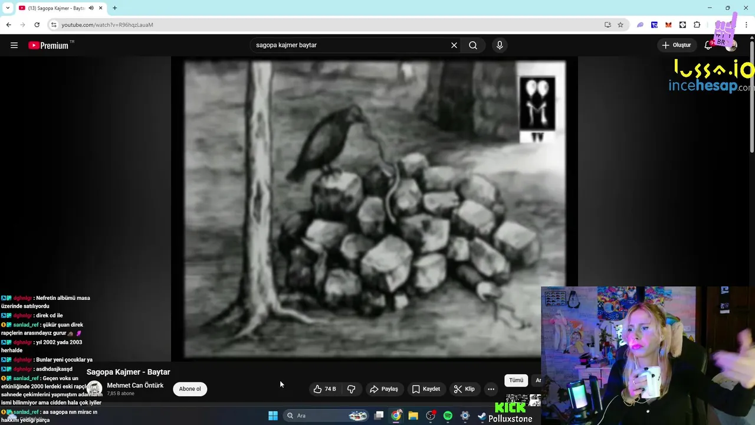Click the taskbar Ara search box
This screenshot has height=425, width=755.
[326, 416]
